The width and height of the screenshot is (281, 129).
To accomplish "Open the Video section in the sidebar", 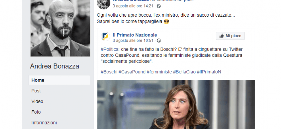I will tap(37, 101).
